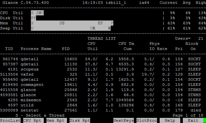
Task: Click PID value 2532
Action: click(72, 69)
